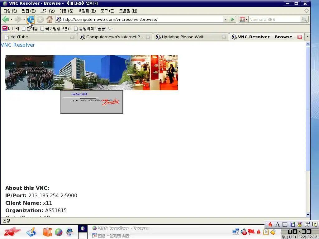
Task: Open the search engine selector dropdown
Action: pyautogui.click(x=243, y=20)
